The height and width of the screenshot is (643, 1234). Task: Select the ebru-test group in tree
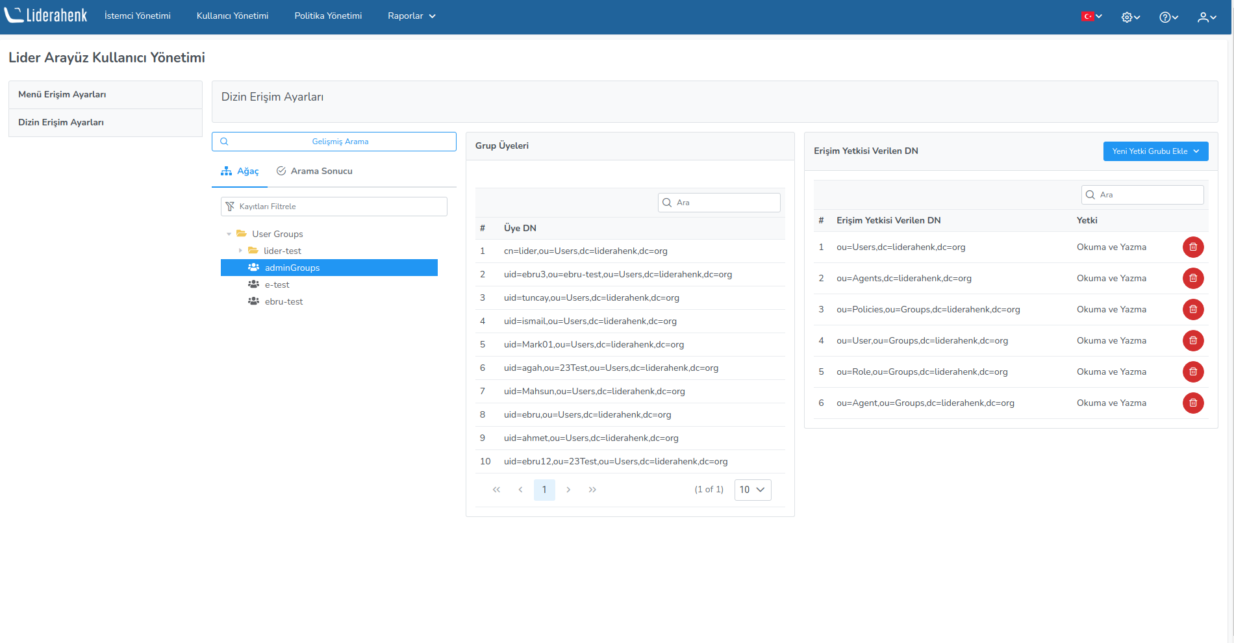point(283,302)
